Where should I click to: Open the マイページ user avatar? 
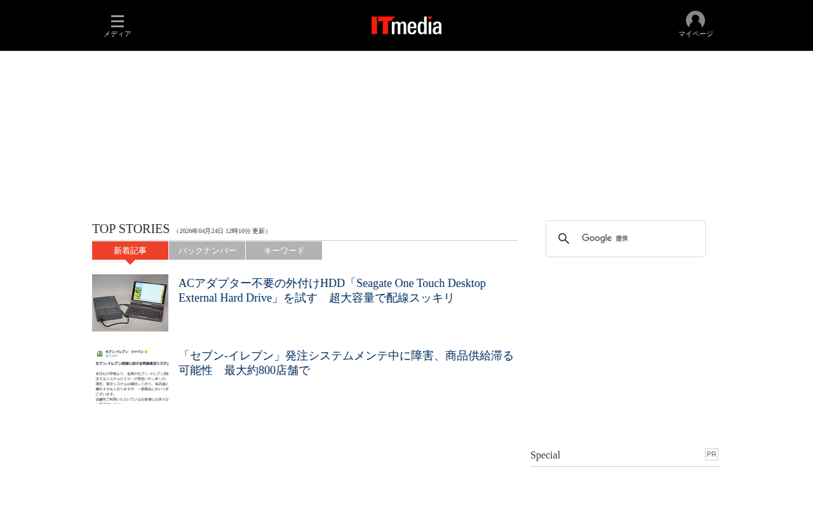(695, 25)
